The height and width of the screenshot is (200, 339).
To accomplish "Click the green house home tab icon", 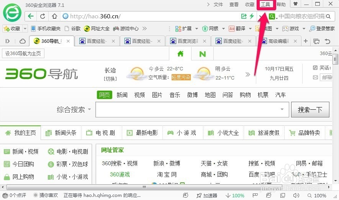I will coord(180,54).
